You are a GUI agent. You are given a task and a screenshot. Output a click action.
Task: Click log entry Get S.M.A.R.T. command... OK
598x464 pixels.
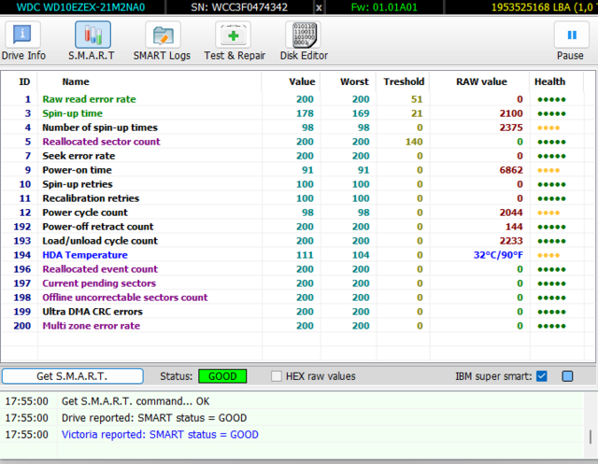click(x=135, y=401)
